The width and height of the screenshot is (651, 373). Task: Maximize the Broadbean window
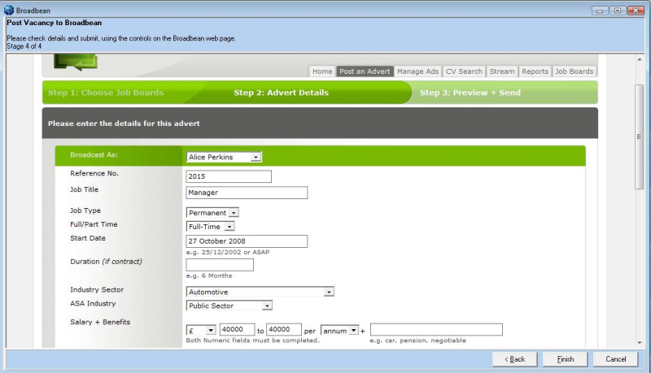(x=618, y=11)
